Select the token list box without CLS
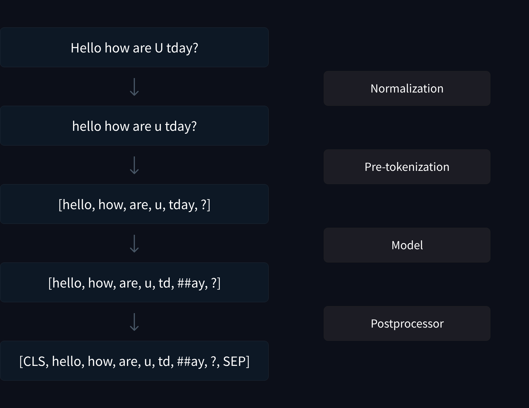The width and height of the screenshot is (529, 408). (134, 283)
